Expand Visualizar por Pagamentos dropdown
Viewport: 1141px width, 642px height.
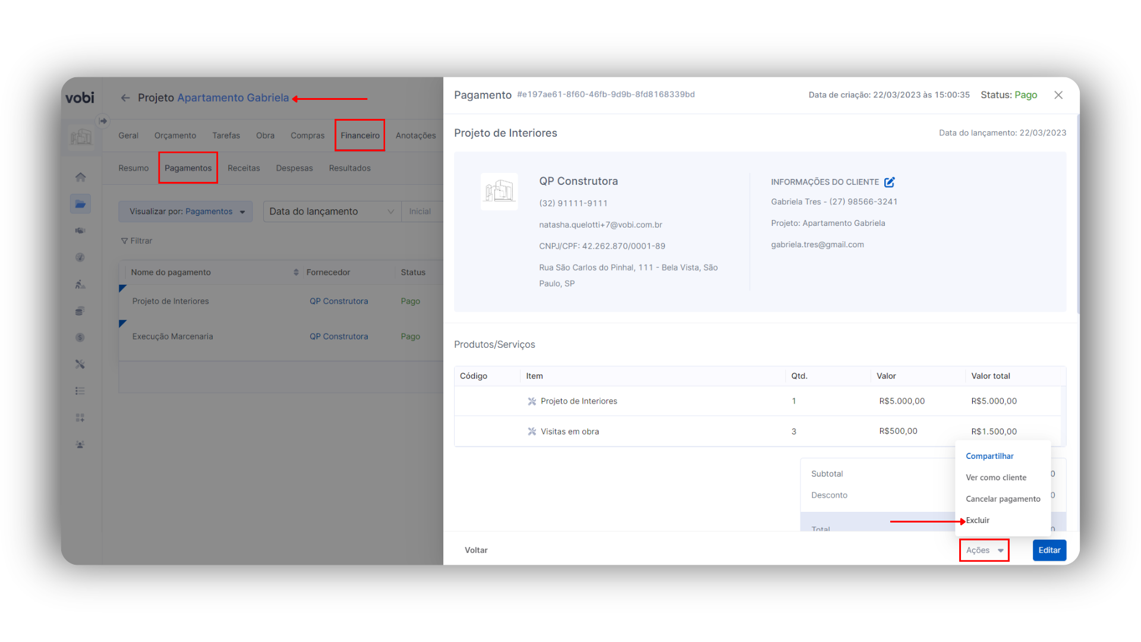point(186,212)
